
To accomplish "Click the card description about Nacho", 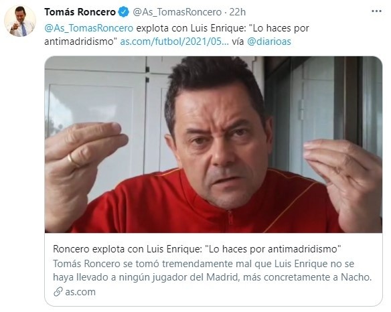I will pyautogui.click(x=212, y=270).
